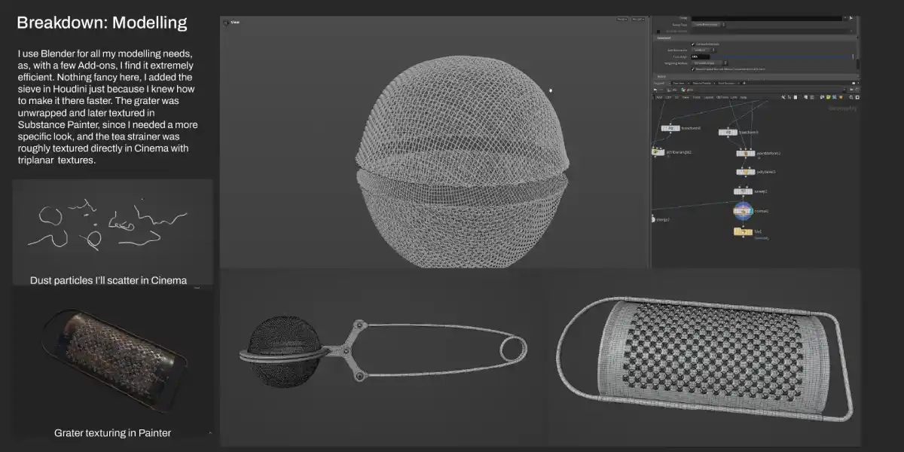Viewport: 904px width, 452px height.
Task: Select the transform8 node icon
Action: (x=670, y=129)
